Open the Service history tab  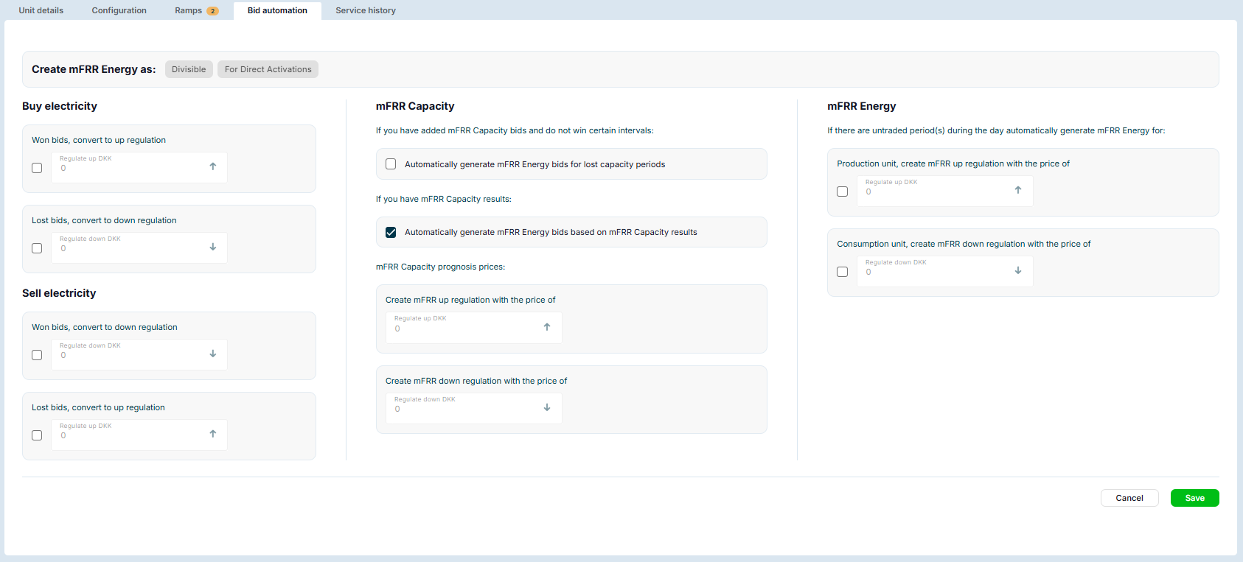pyautogui.click(x=366, y=10)
